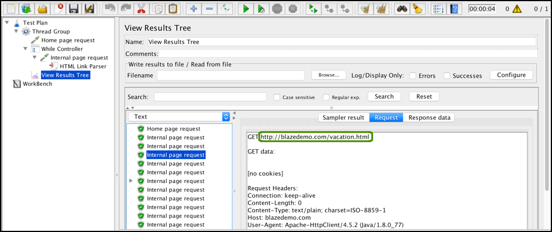552x232 pixels.
Task: Click the blazedemo.com/vacation.html URL text
Action: tap(316, 137)
